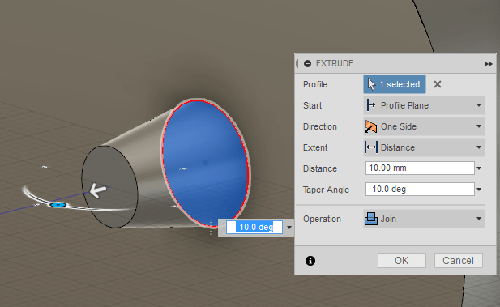Click the orange One Side direction icon
The height and width of the screenshot is (307, 500).
point(371,126)
